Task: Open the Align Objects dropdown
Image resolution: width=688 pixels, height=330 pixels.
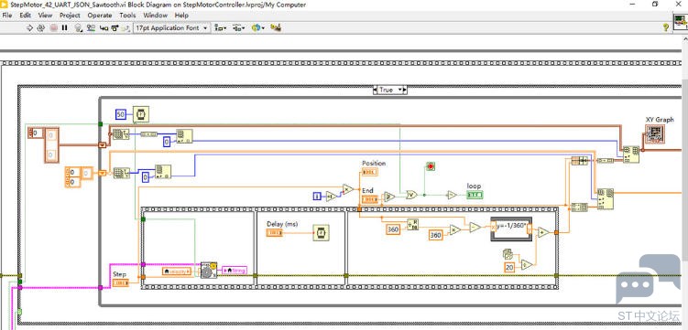Action: point(220,28)
